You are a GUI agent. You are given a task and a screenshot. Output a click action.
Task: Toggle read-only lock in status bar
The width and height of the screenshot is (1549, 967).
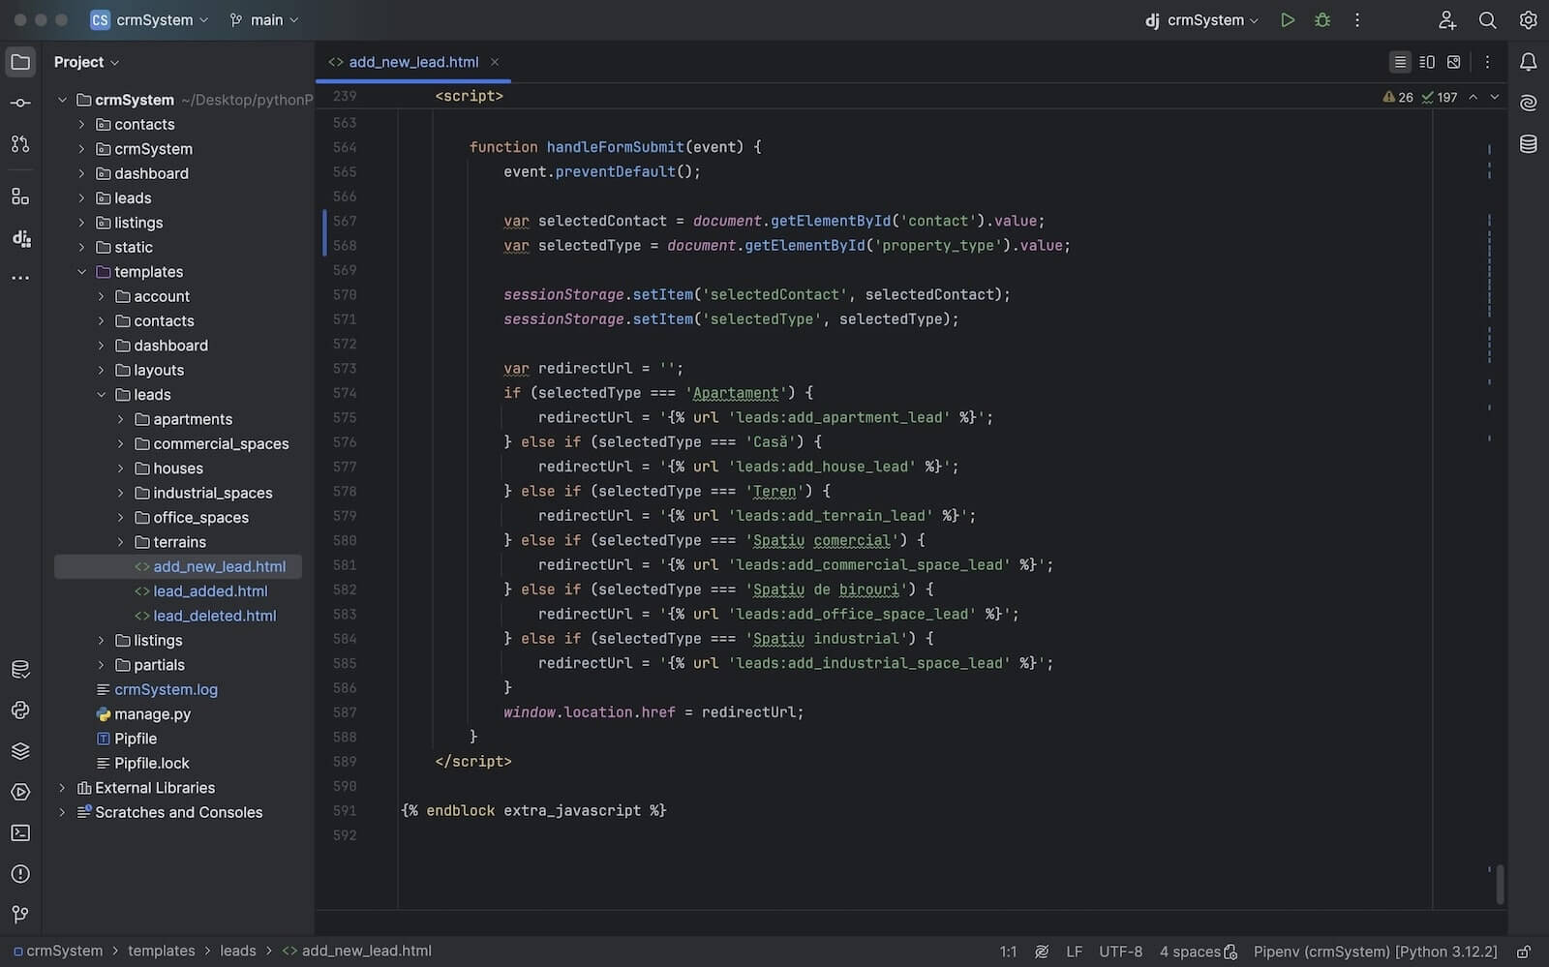[1524, 952]
